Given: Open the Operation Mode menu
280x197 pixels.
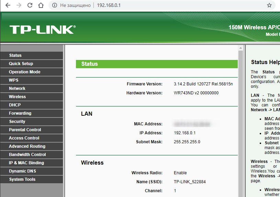Looking at the screenshot, I should (x=31, y=72).
